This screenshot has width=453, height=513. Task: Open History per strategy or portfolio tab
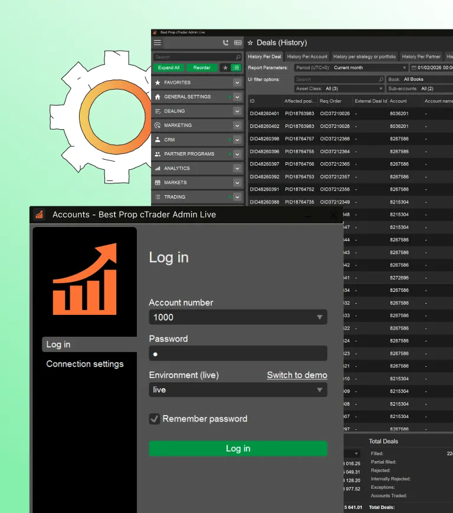point(365,57)
